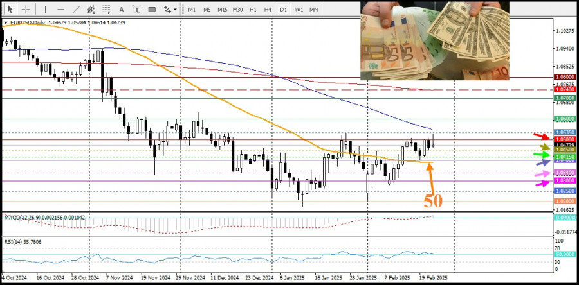Click the 1.02000 orange price tag
The width and height of the screenshot is (579, 285).
tap(565, 201)
